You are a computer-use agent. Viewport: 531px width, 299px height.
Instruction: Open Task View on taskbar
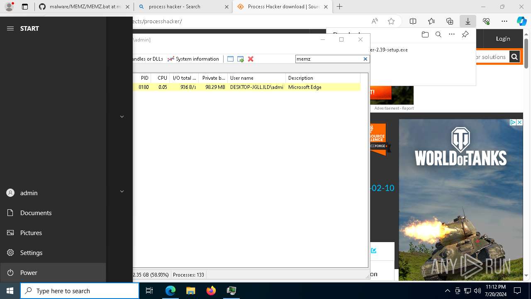point(149,291)
